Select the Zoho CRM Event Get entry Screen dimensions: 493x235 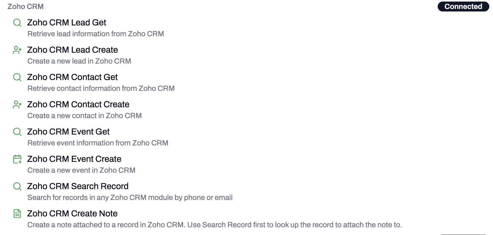[x=68, y=131]
